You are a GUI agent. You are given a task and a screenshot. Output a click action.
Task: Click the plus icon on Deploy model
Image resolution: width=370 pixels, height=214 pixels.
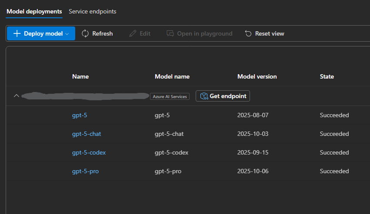[x=17, y=33]
